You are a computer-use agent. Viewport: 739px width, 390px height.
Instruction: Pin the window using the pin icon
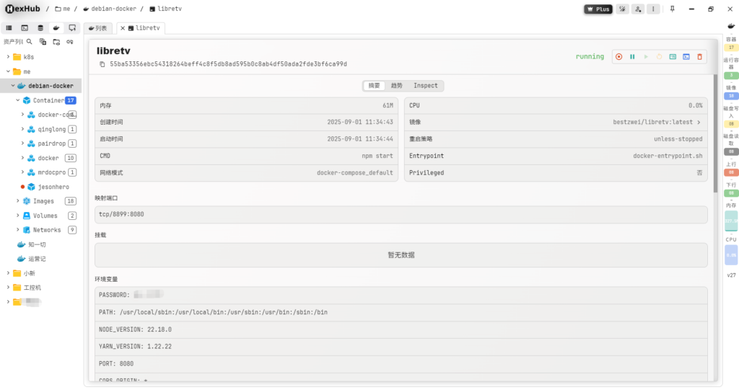pyautogui.click(x=673, y=9)
